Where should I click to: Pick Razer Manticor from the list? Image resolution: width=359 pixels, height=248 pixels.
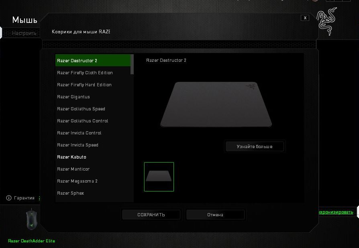click(93, 169)
